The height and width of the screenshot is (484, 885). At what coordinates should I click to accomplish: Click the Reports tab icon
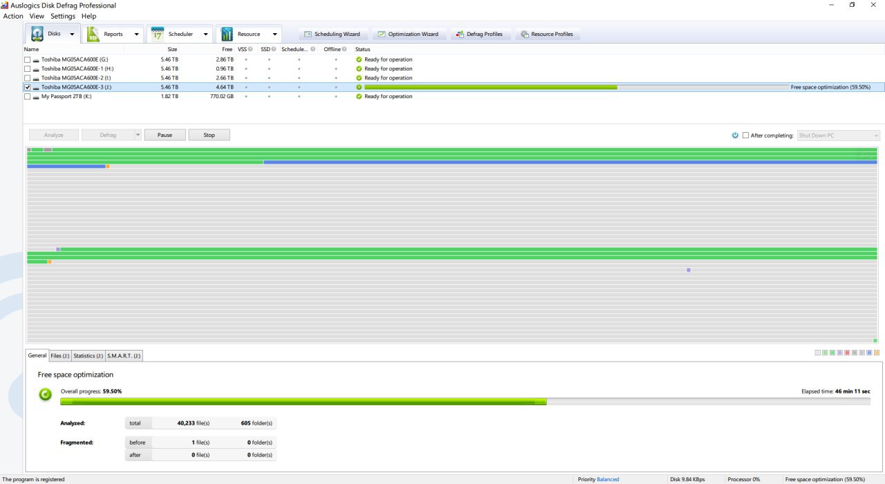click(93, 34)
